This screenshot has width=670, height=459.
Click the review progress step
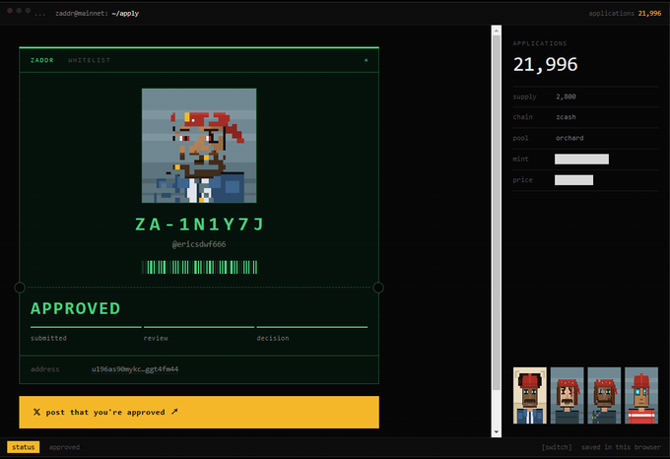pos(199,334)
